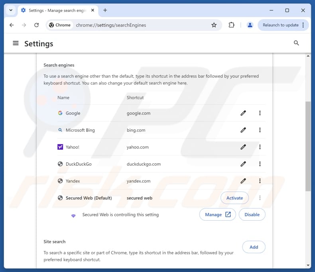This screenshot has width=315, height=272.
Task: Disable the Secured Web extension
Action: coord(252,215)
